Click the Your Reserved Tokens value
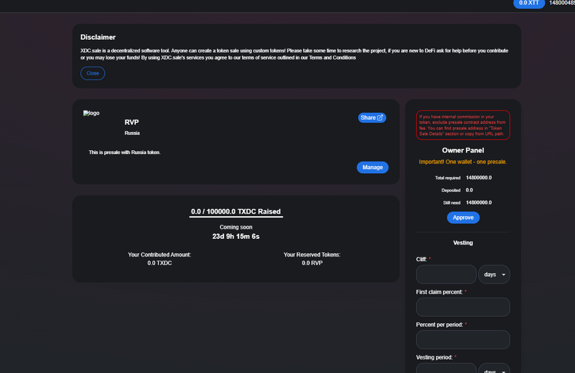The height and width of the screenshot is (373, 575). 312,263
